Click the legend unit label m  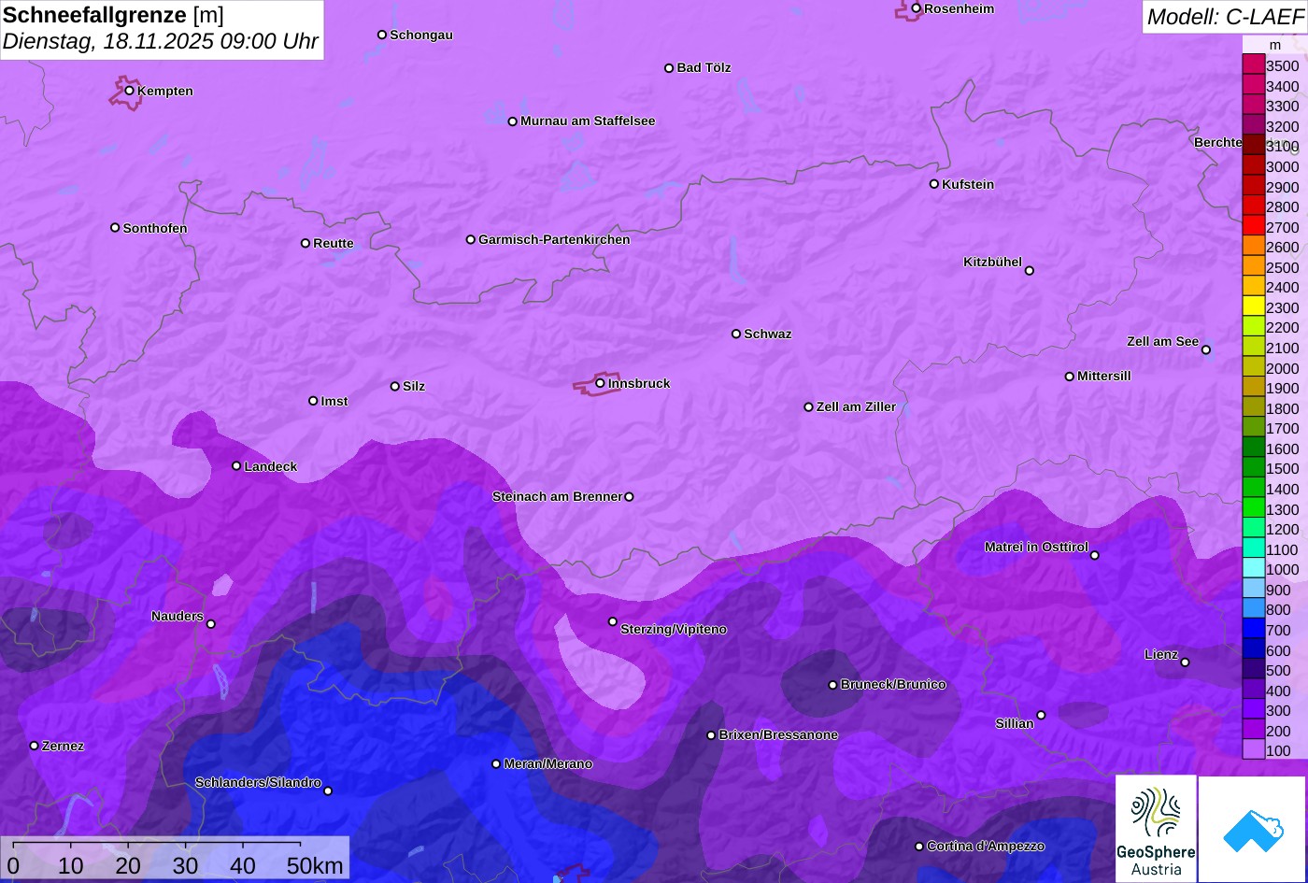1274,45
